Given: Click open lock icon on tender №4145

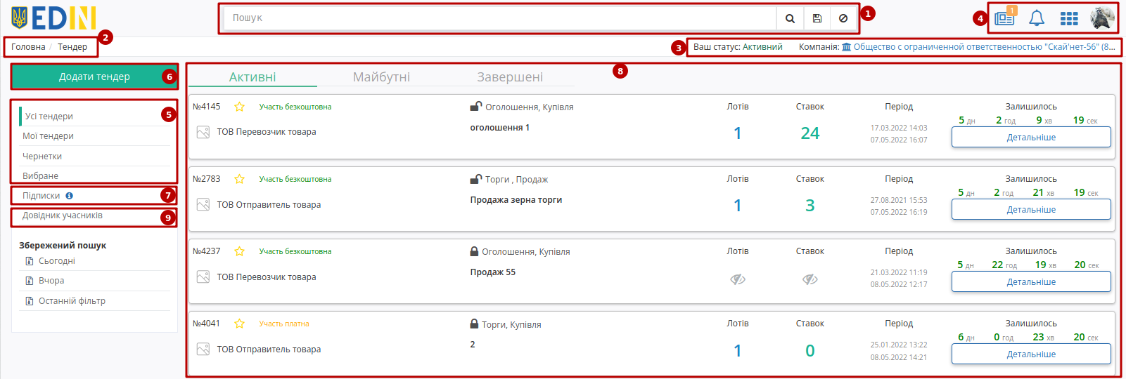Looking at the screenshot, I should (475, 107).
